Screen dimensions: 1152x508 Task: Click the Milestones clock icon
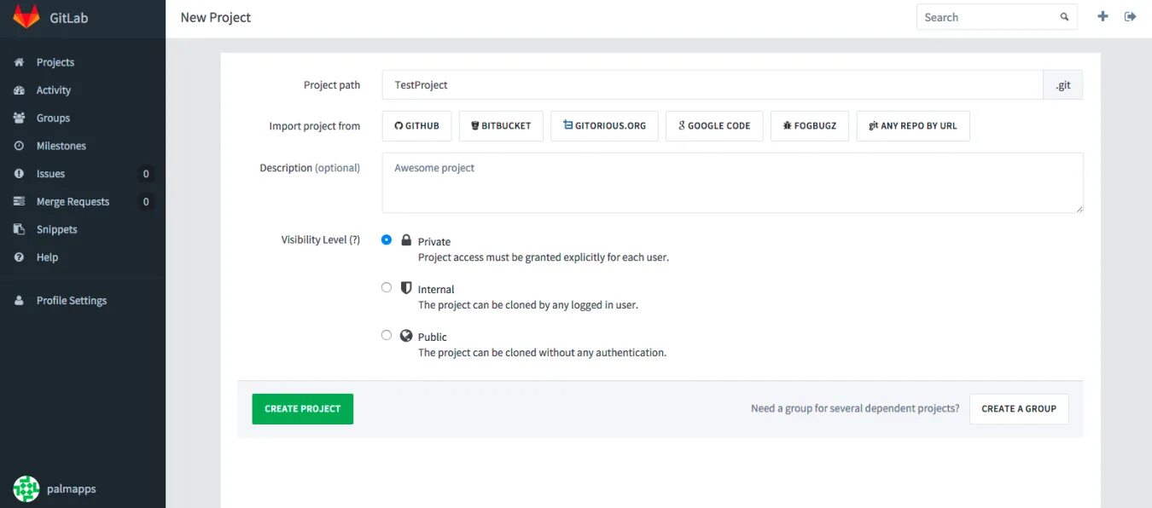[19, 146]
